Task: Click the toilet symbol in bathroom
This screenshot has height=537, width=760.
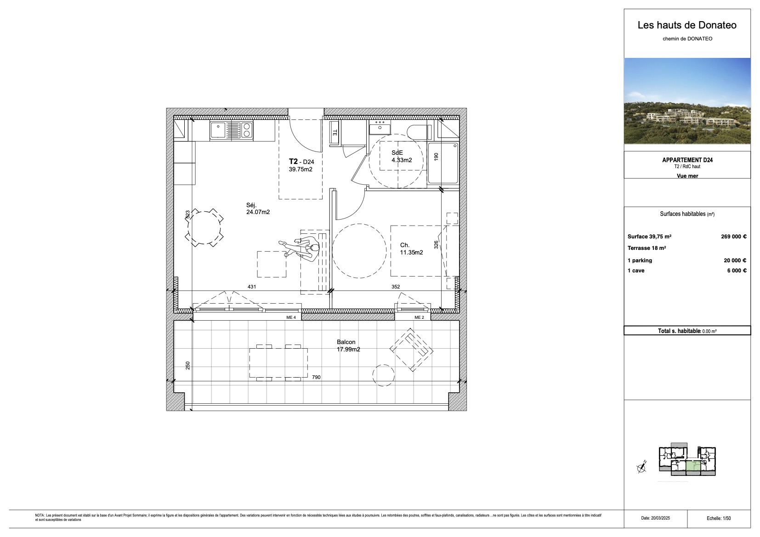Action: coord(419,132)
